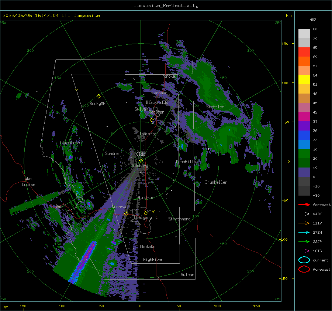Select the bright green dBZ swatch

tap(304, 153)
